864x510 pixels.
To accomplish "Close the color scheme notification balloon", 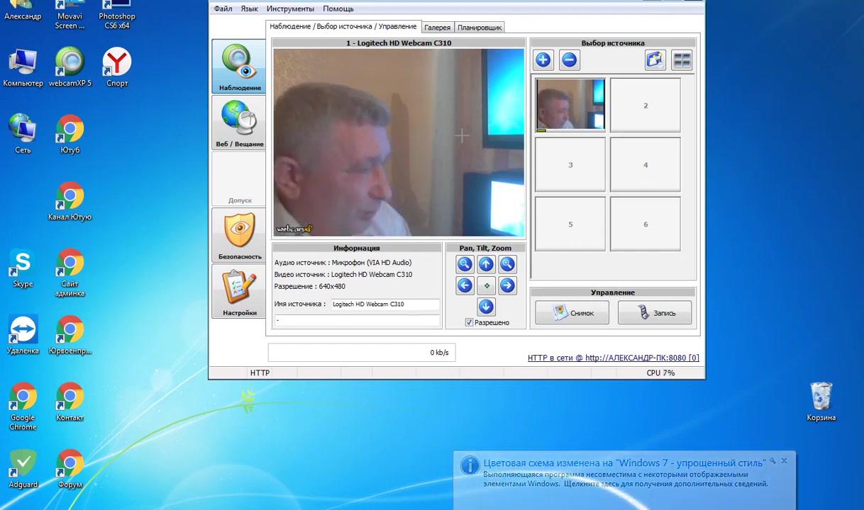I will pyautogui.click(x=784, y=461).
